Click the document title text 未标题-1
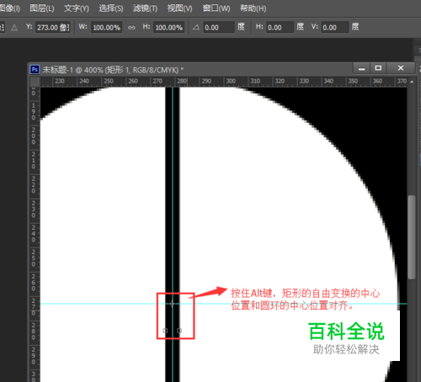The height and width of the screenshot is (382, 421). pos(57,70)
